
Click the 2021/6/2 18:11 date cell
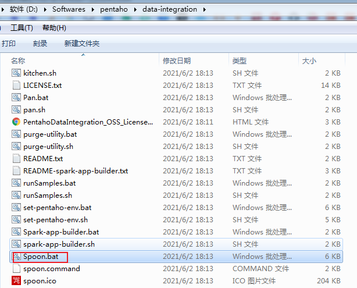(x=188, y=122)
